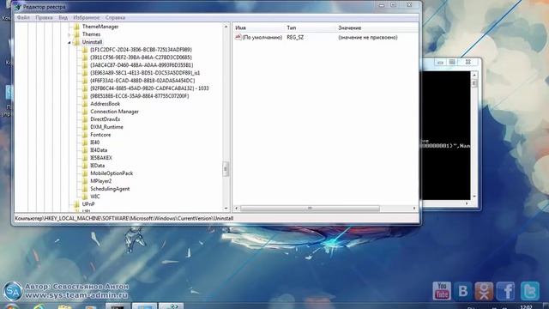Click folder icon of {1F1C2DFC-2D24 key
This screenshot has width=549, height=309.
(85, 50)
